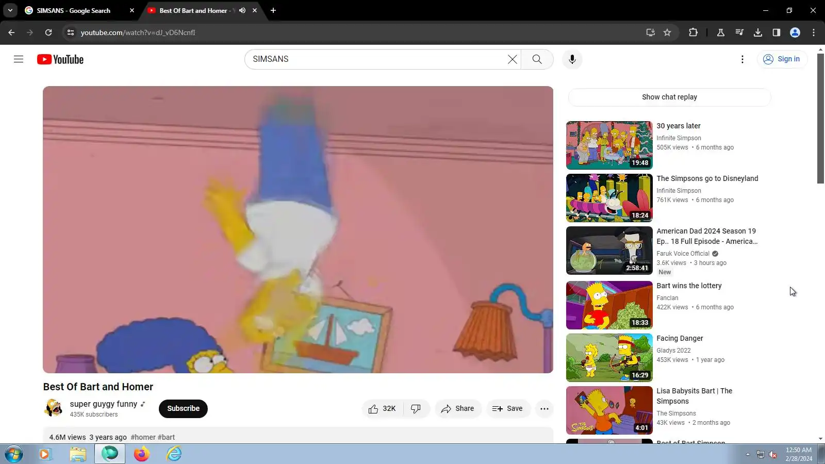825x464 pixels.
Task: Open media controls in browser toolbar
Action: tap(739, 32)
